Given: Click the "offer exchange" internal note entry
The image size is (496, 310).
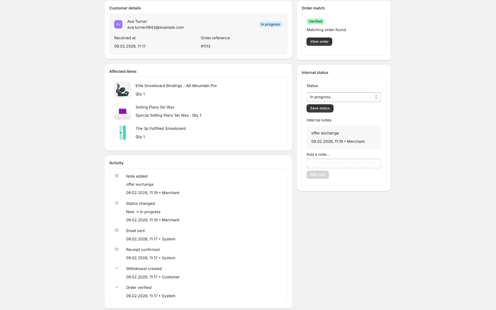Looking at the screenshot, I should point(343,137).
